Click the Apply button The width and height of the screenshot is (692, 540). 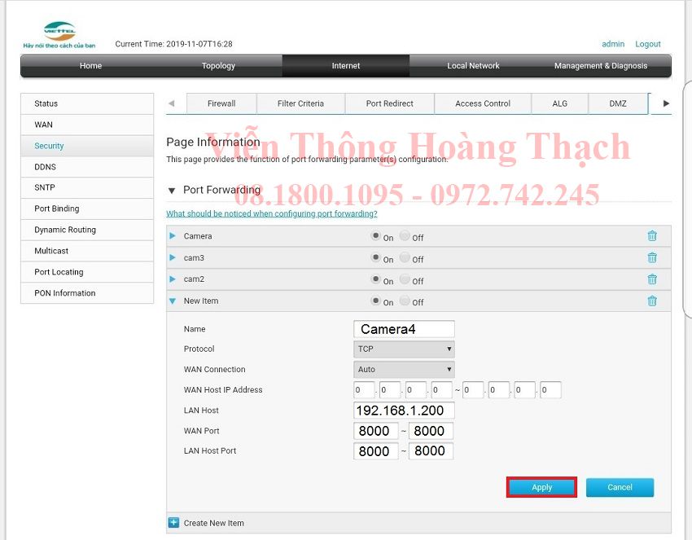541,487
